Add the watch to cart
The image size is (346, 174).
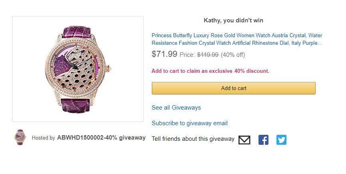pyautogui.click(x=234, y=88)
